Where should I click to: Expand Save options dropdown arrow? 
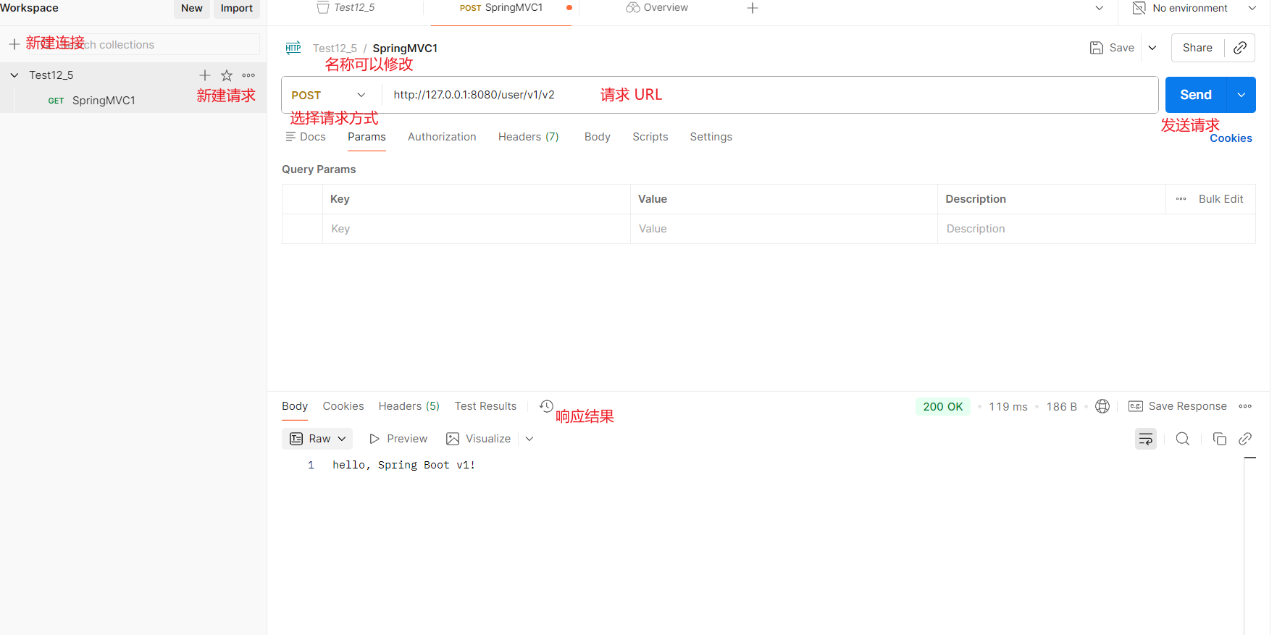click(1152, 48)
